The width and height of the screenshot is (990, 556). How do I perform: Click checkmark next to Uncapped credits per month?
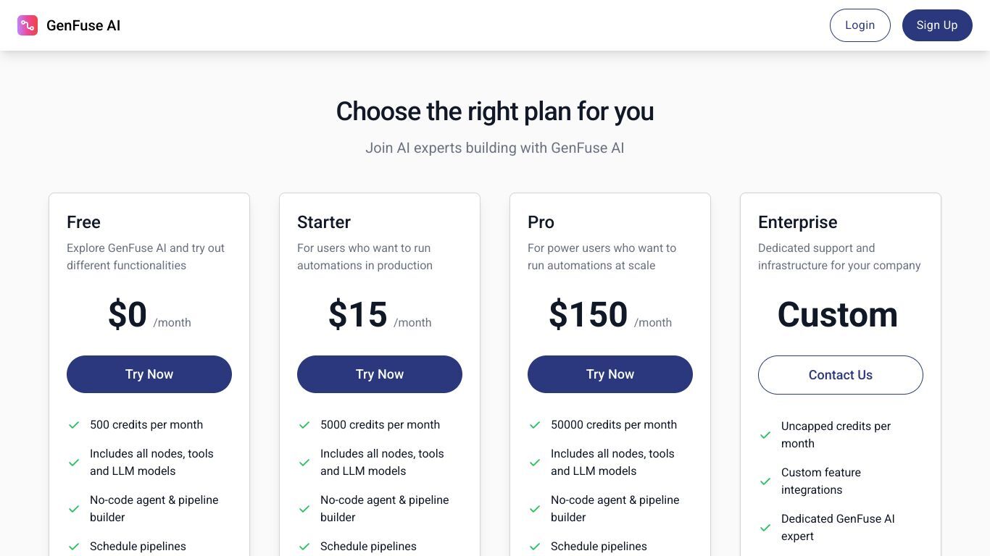[x=765, y=435]
